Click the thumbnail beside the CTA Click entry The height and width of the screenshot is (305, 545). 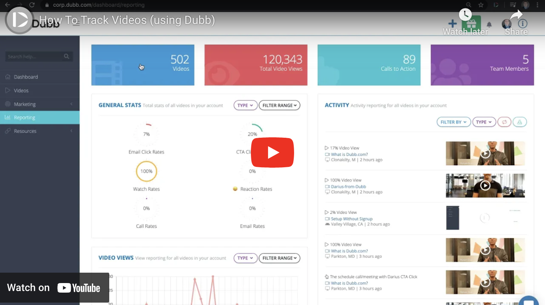pyautogui.click(x=485, y=282)
